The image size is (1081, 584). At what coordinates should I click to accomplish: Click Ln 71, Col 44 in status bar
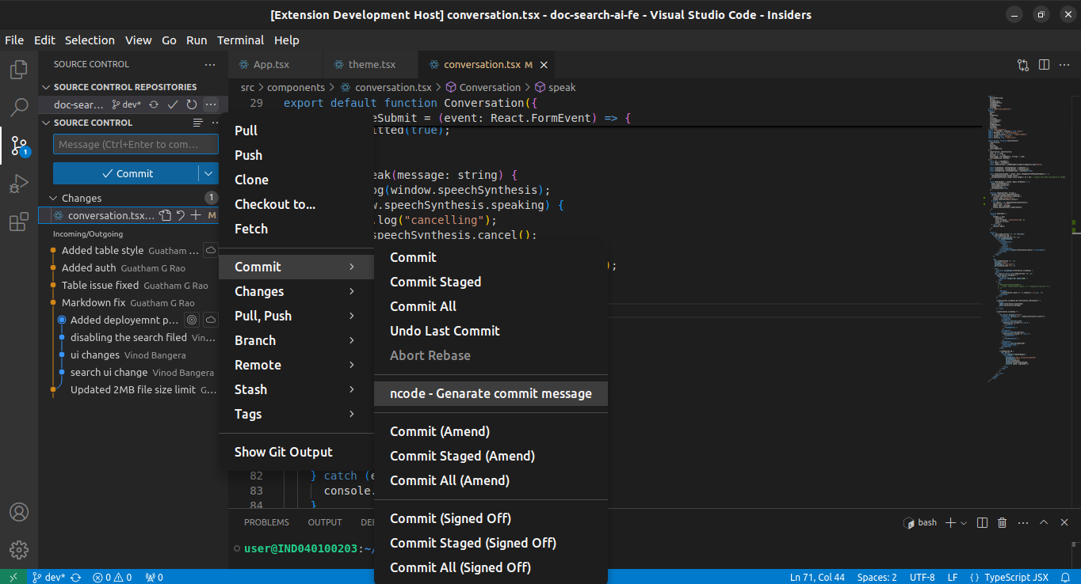[x=817, y=577]
